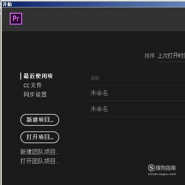Viewport: 185px width, 185px height.
Task: Open the 同步设置 section
Action: [35, 94]
